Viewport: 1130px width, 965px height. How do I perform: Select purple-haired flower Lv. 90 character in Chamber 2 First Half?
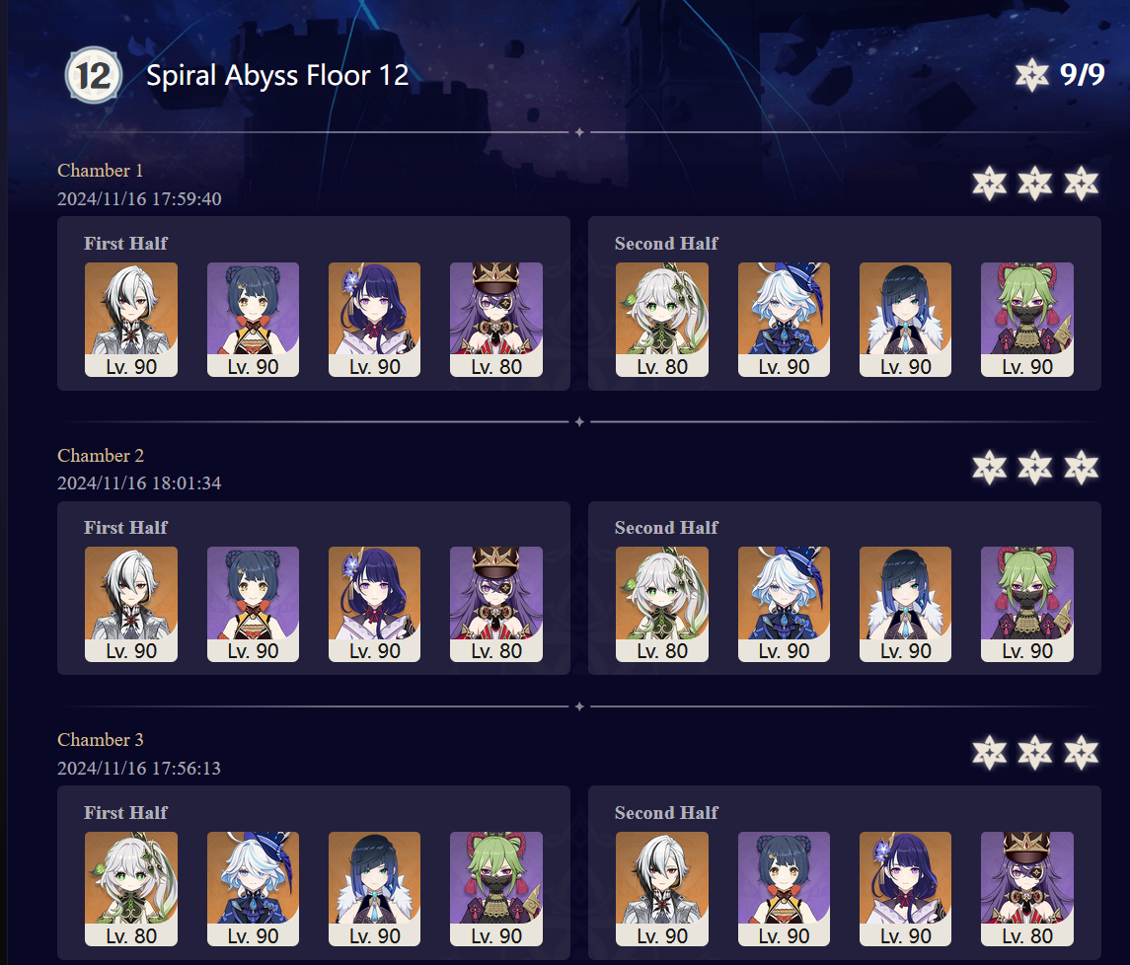pyautogui.click(x=374, y=604)
